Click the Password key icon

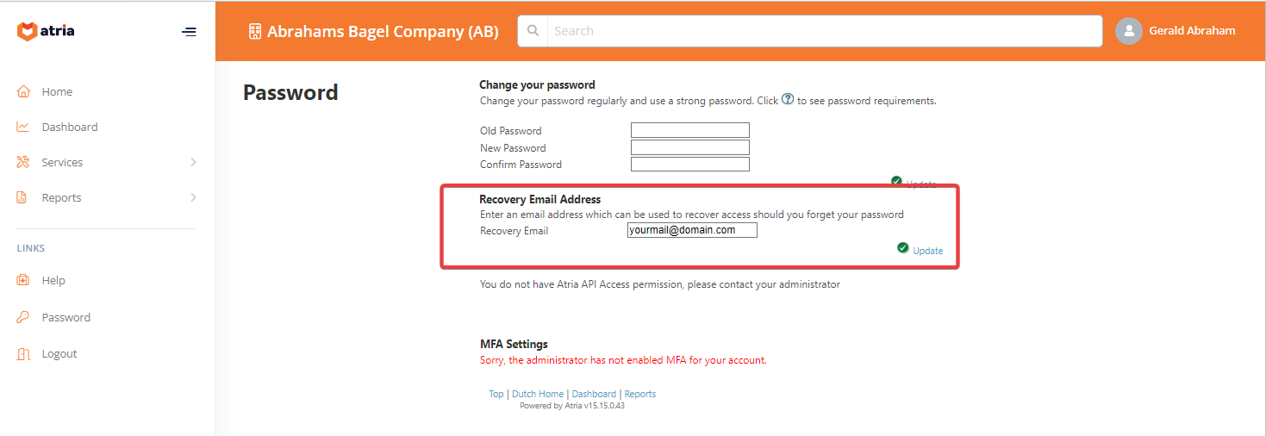pos(23,317)
